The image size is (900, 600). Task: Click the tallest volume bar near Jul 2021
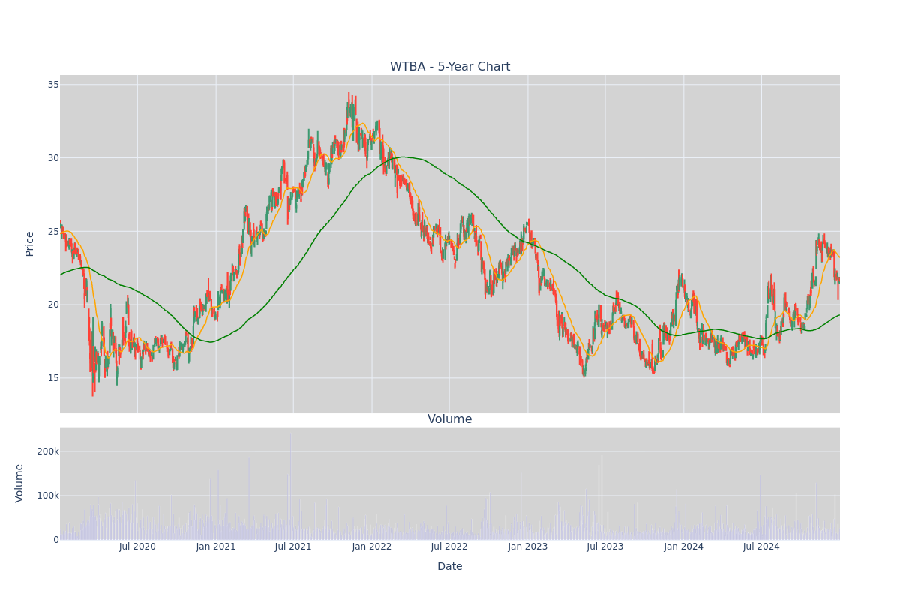(290, 485)
